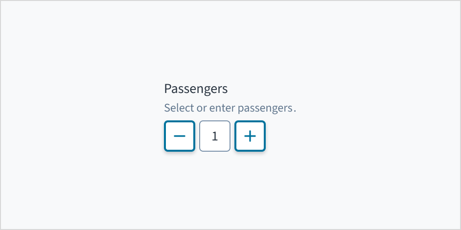Select the Passengers field title
Screen dimensions: 461x230
pyautogui.click(x=196, y=89)
